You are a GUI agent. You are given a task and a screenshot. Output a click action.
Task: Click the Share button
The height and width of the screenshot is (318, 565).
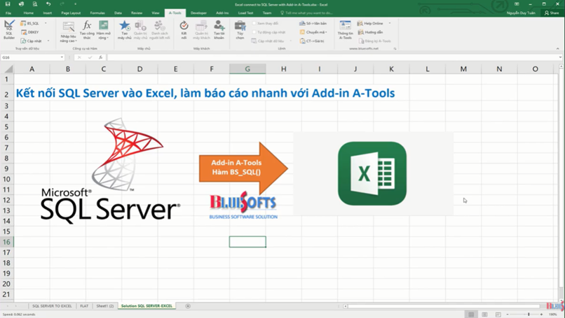[550, 13]
